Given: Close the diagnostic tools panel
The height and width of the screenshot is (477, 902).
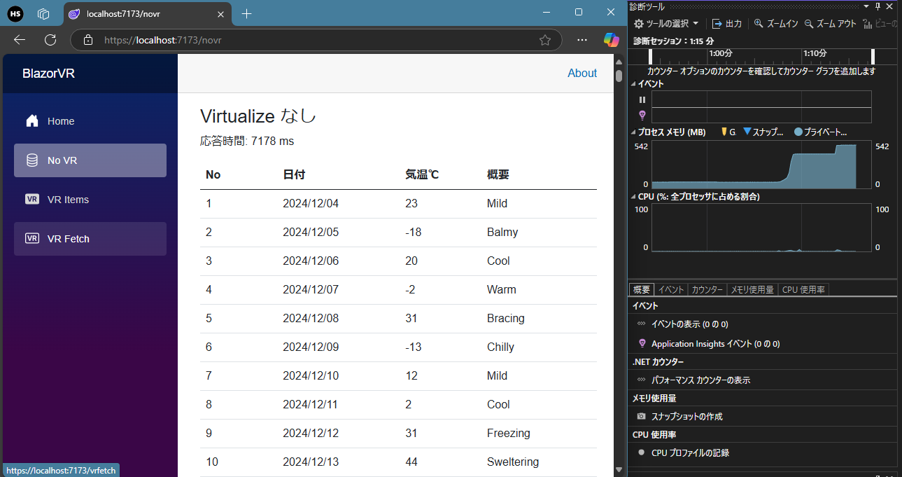Looking at the screenshot, I should 890,6.
